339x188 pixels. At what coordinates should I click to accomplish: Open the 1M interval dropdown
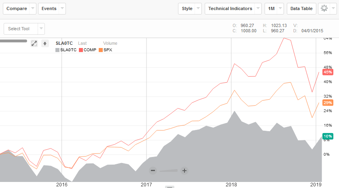[x=274, y=8]
